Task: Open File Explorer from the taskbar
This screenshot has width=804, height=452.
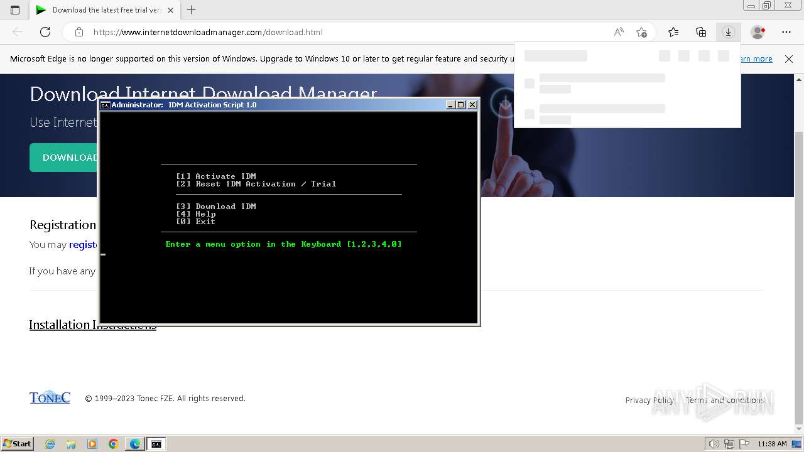Action: (x=71, y=444)
